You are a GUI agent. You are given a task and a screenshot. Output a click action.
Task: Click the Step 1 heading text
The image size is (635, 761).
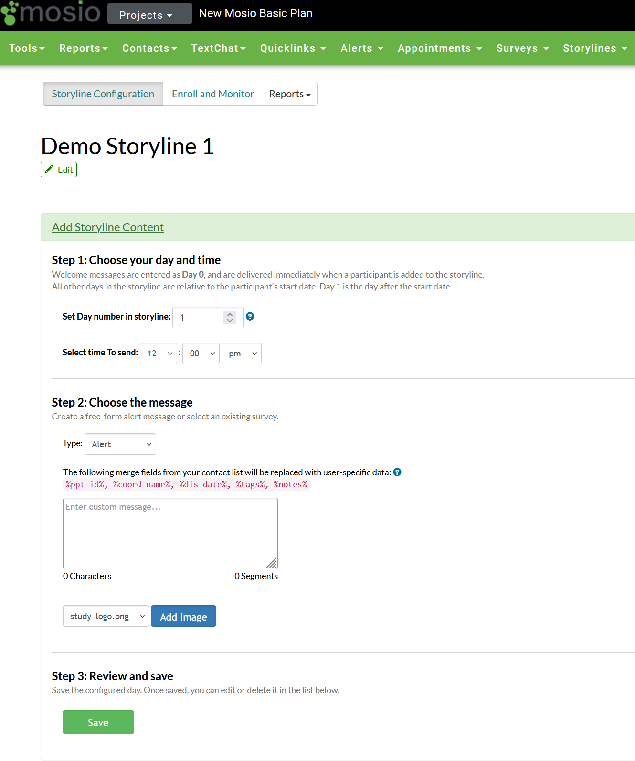coord(136,260)
